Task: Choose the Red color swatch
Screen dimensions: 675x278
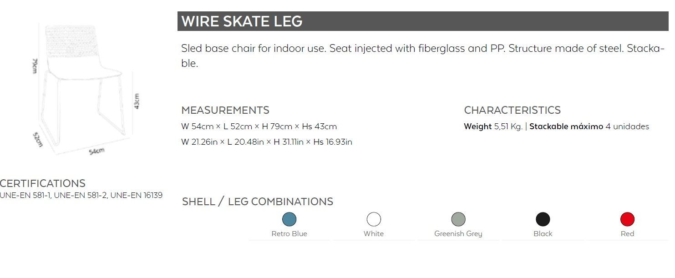Action: pyautogui.click(x=627, y=219)
